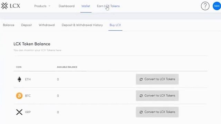Click the BTC available balance value
This screenshot has width=221, height=124.
coord(58,96)
